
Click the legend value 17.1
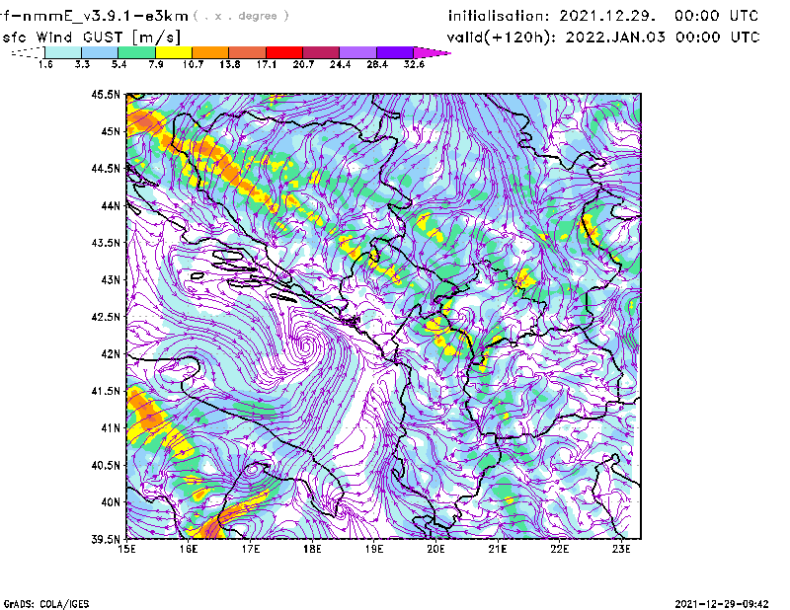tap(267, 64)
